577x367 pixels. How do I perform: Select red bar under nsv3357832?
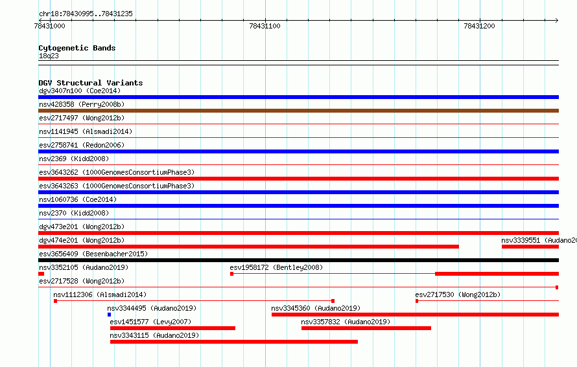coord(366,328)
